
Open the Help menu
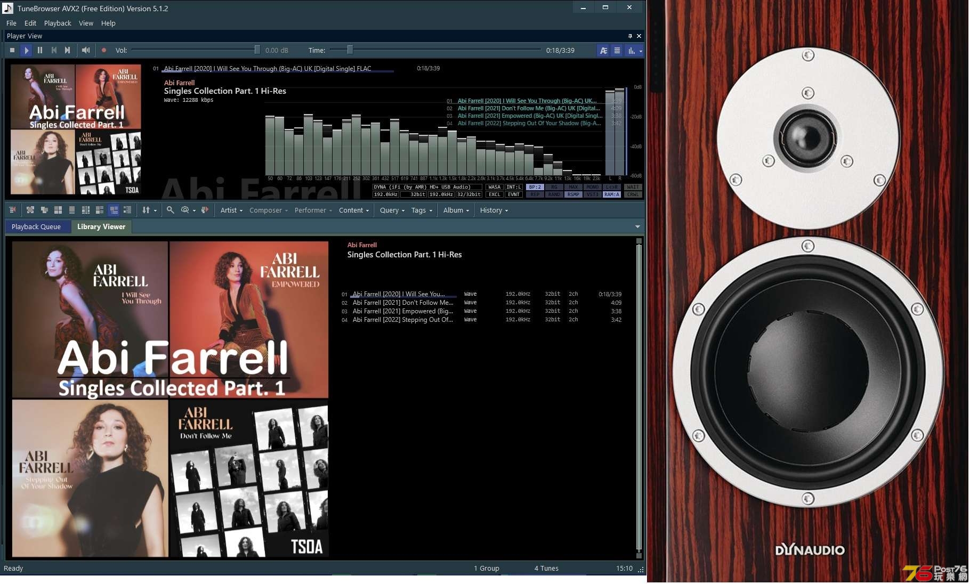coord(108,23)
